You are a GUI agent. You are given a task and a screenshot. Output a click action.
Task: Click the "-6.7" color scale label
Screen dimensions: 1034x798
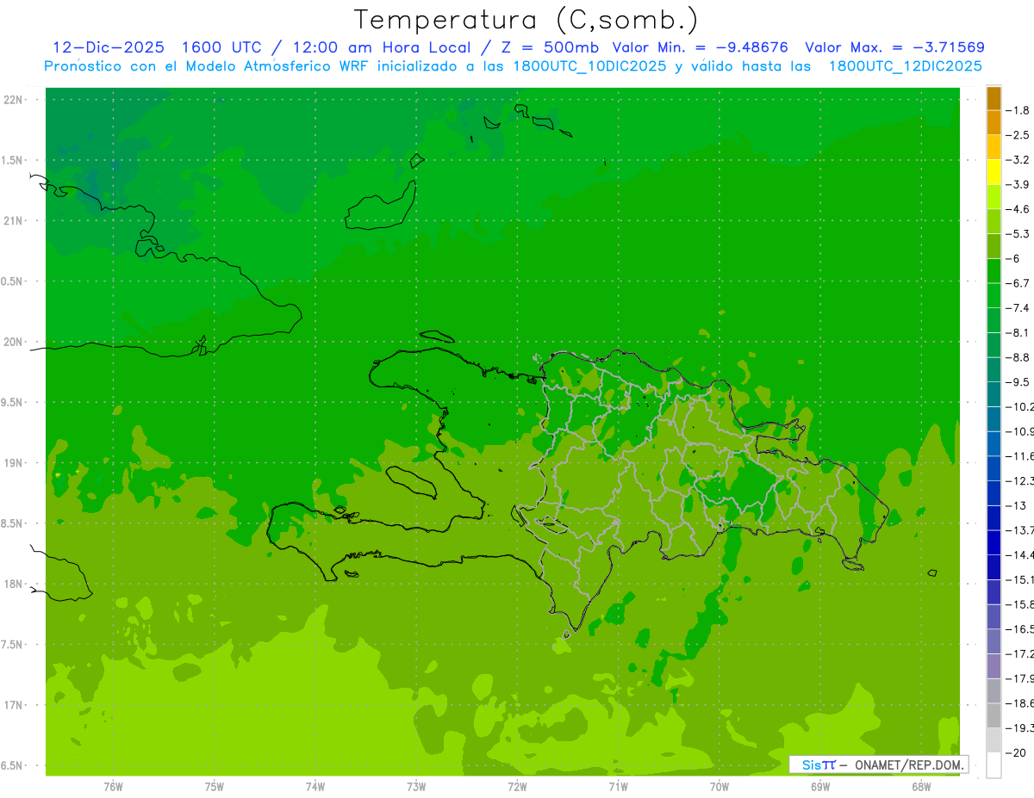tap(1018, 283)
